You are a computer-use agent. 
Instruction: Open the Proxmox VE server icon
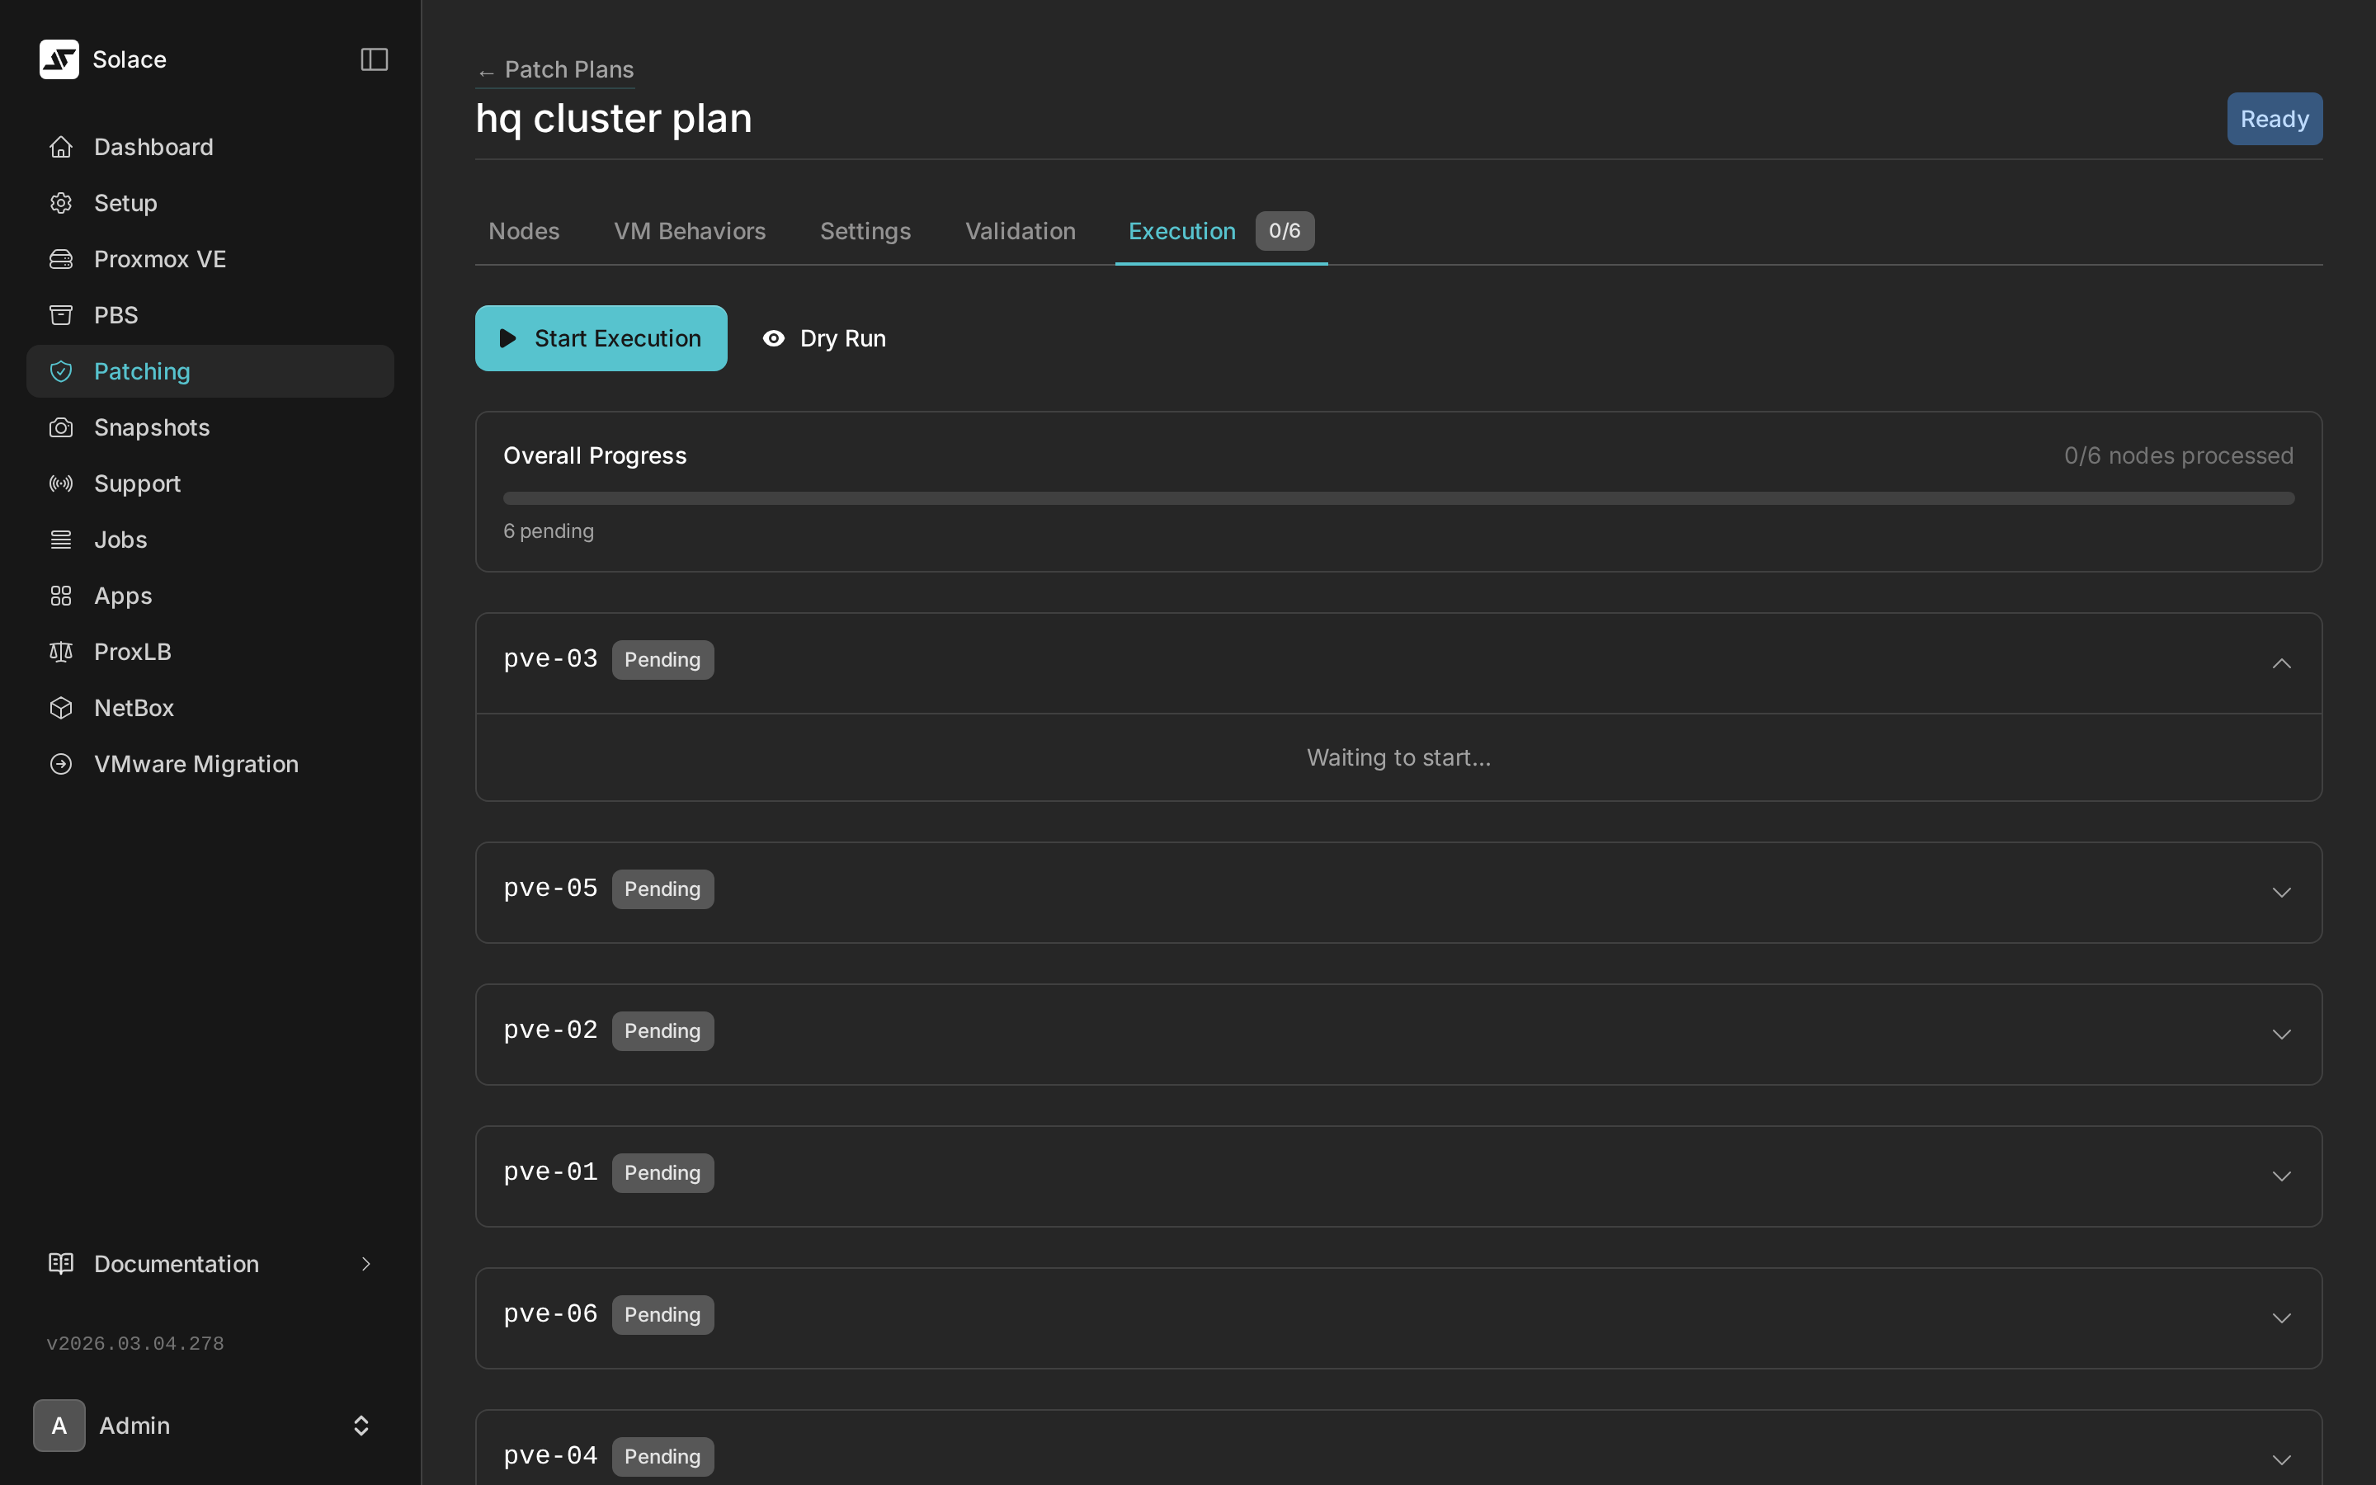pos(61,259)
